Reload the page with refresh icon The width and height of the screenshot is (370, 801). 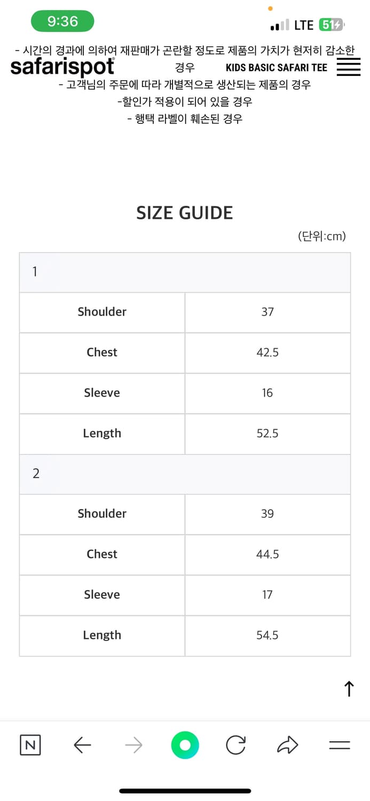click(236, 745)
